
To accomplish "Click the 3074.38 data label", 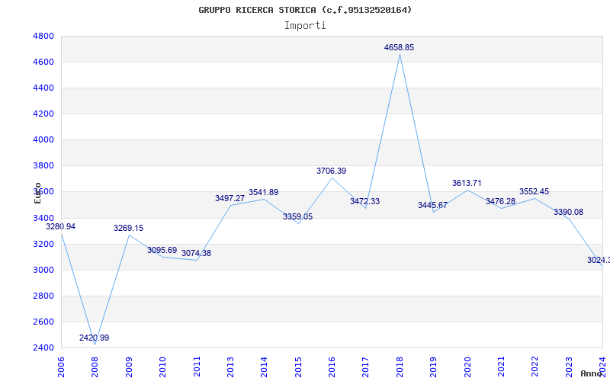I will coord(197,253).
